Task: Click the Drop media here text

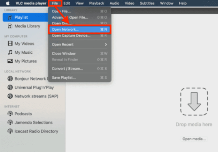Action: coord(194,125)
